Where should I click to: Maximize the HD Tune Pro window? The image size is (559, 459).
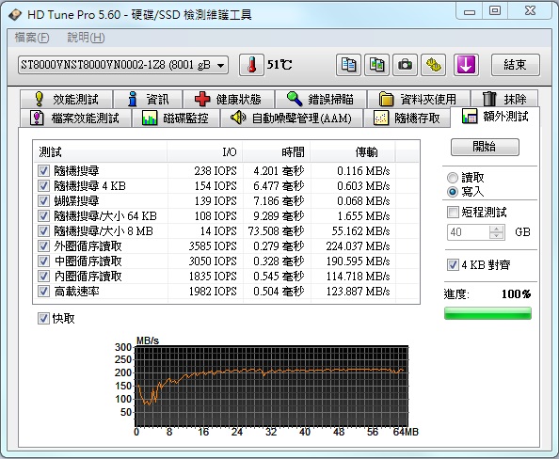(x=495, y=11)
